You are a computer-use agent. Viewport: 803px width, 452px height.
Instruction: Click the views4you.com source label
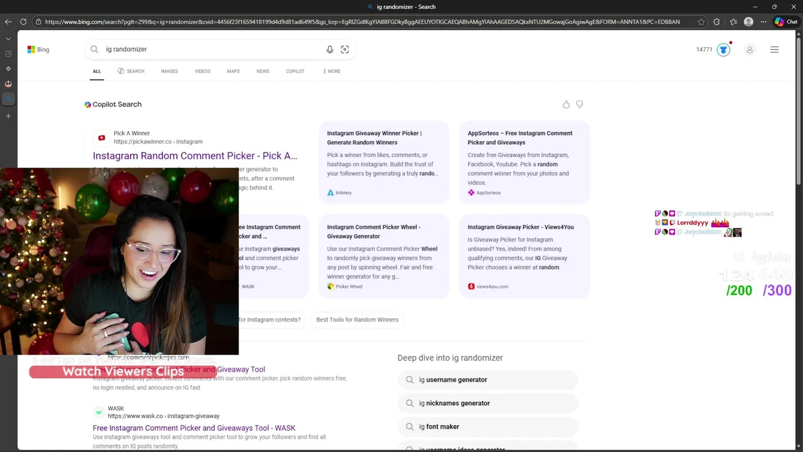tap(488, 286)
